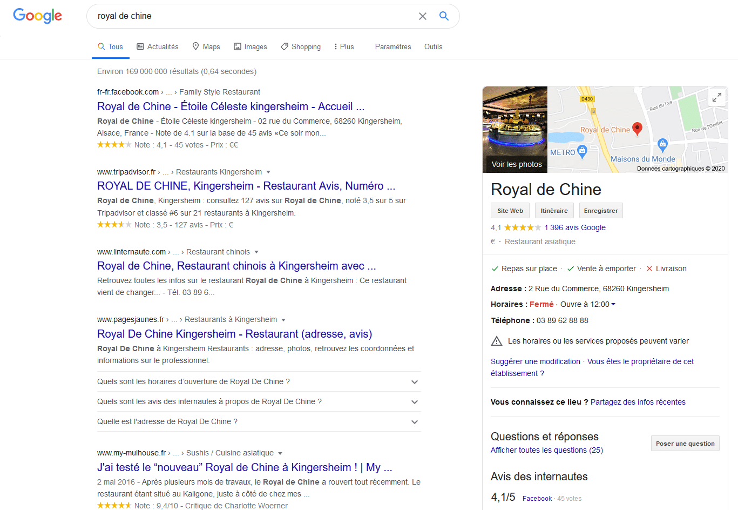The height and width of the screenshot is (510, 738).
Task: Open the Tripadvisor result options arrow
Action: click(x=268, y=172)
